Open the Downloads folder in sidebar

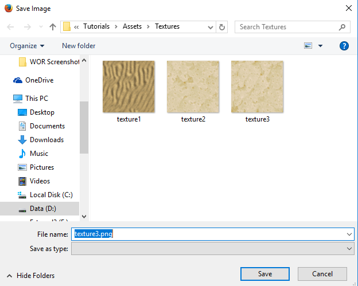46,140
